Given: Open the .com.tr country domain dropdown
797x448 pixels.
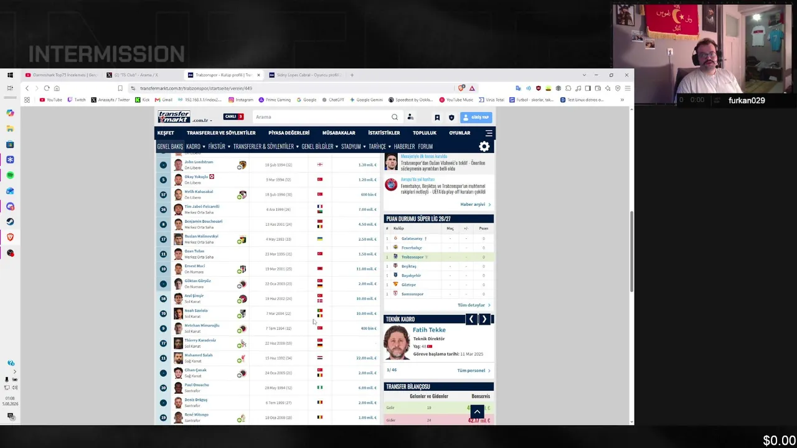Looking at the screenshot, I should pos(202,120).
